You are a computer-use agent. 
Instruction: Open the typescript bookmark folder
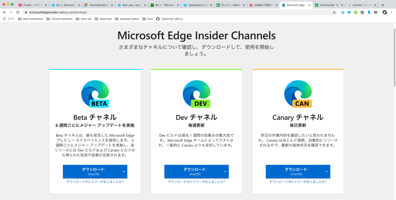click(103, 19)
